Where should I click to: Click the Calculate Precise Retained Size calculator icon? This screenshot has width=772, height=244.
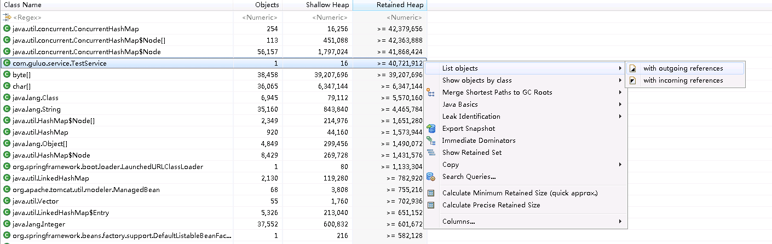tap(431, 205)
